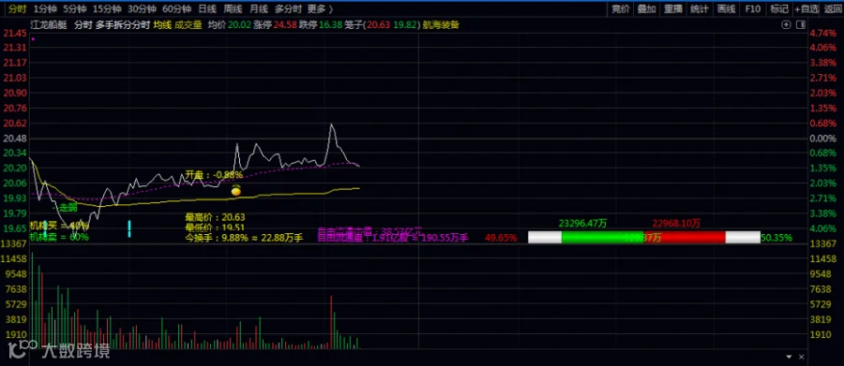The height and width of the screenshot is (366, 844).
Task: Click green segment of buy/sell bar
Action: (602, 237)
